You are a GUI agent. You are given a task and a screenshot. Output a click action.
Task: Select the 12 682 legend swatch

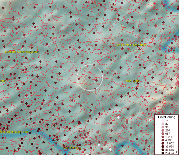[x=163, y=143]
